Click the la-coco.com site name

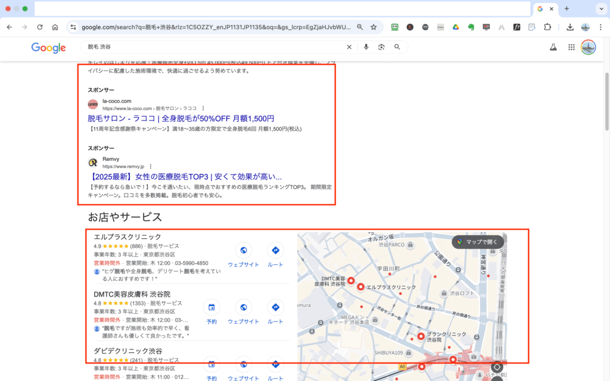tap(117, 101)
